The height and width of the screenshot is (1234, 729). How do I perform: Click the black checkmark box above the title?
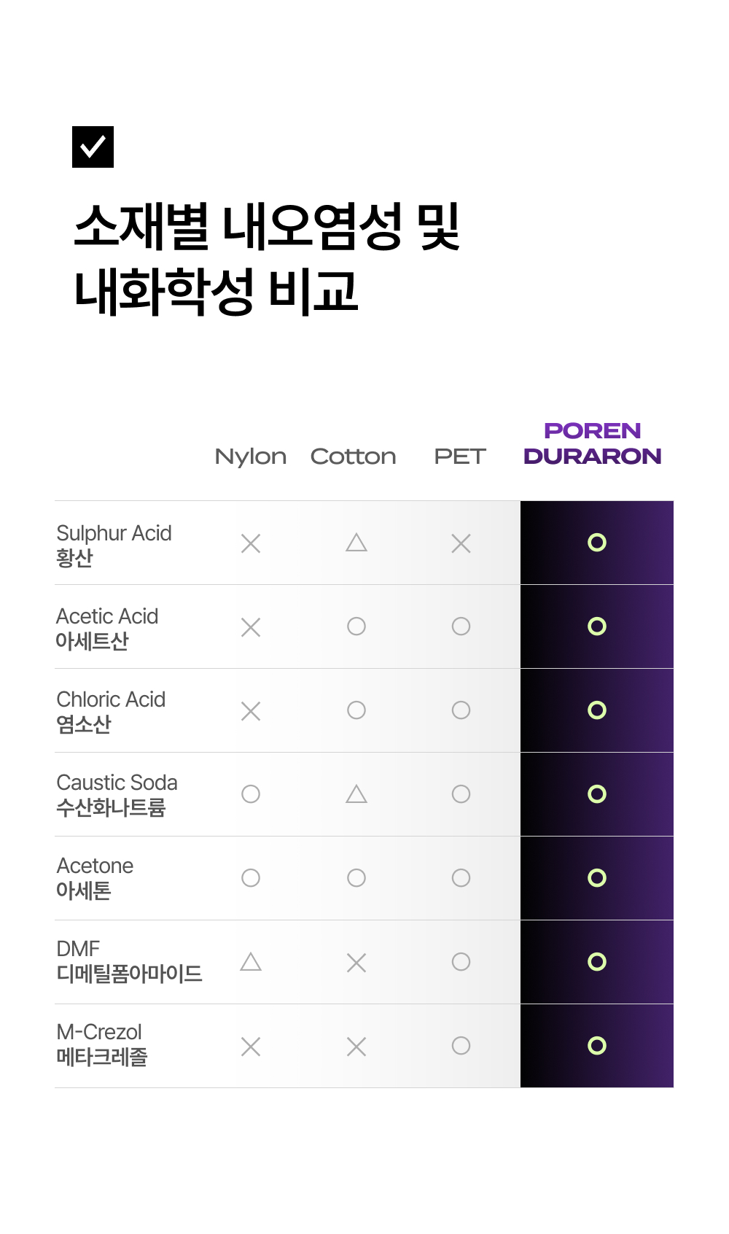click(93, 147)
